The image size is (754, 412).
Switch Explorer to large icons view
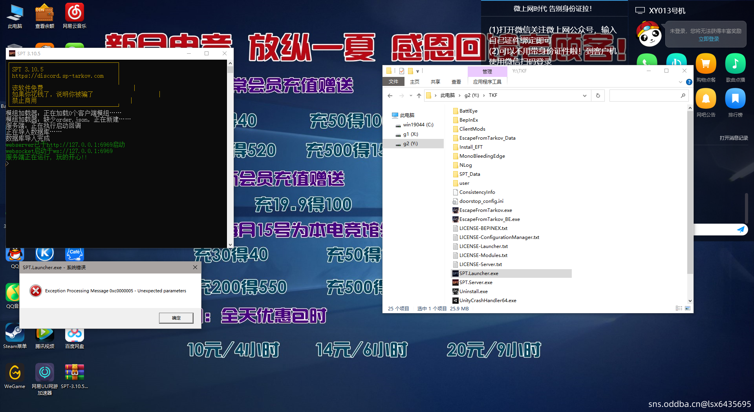(x=688, y=308)
